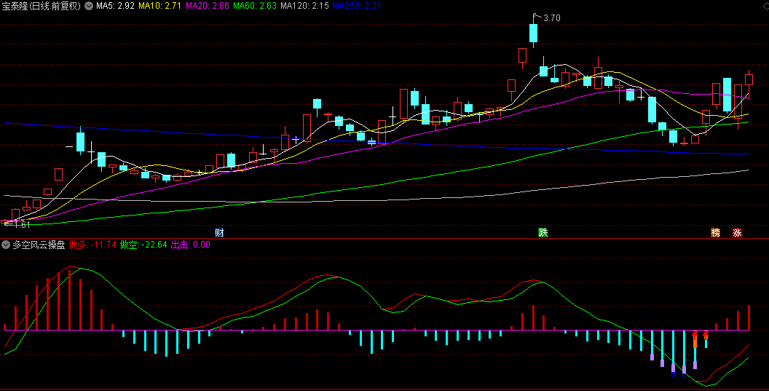Click the red 涨 marker
This screenshot has width=769, height=391.
pyautogui.click(x=737, y=233)
